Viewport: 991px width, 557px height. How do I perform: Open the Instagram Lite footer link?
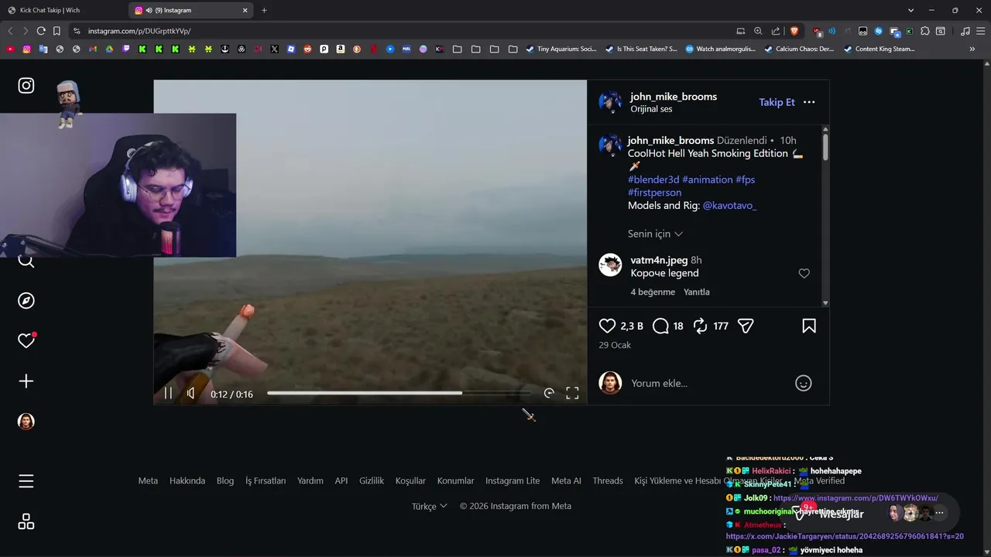pos(513,480)
